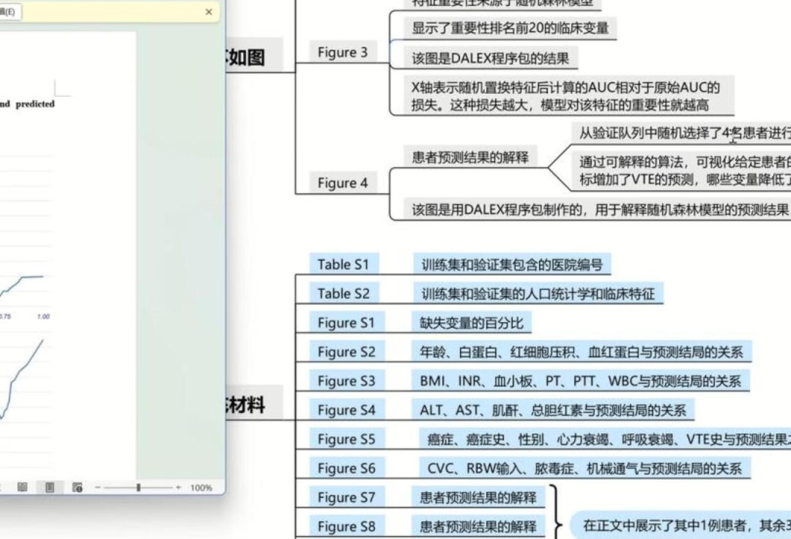Click the '患者预测结果的解释' node under Figure 4
The width and height of the screenshot is (791, 539).
coord(470,157)
